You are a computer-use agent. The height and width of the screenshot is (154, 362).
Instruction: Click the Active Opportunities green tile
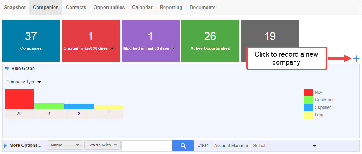[x=210, y=41]
